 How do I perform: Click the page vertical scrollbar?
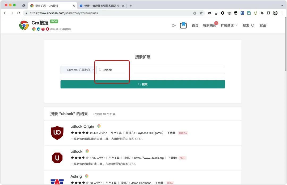(285, 44)
